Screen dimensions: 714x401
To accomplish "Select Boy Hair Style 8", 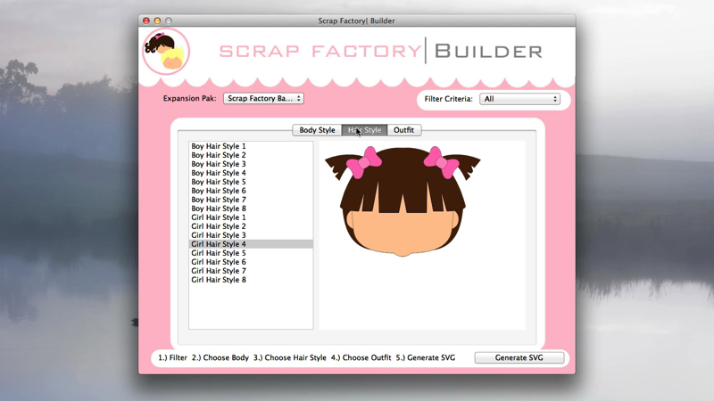I will pyautogui.click(x=251, y=209).
